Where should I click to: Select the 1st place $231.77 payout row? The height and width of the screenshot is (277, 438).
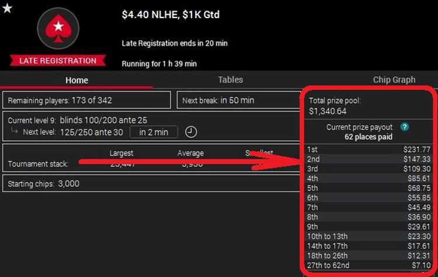point(369,150)
